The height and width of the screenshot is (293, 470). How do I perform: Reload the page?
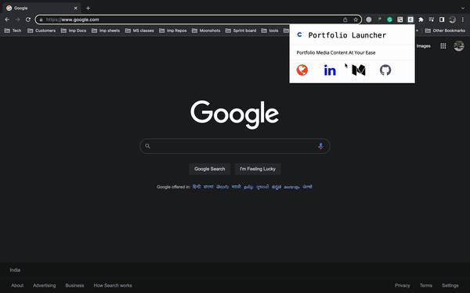tap(28, 20)
